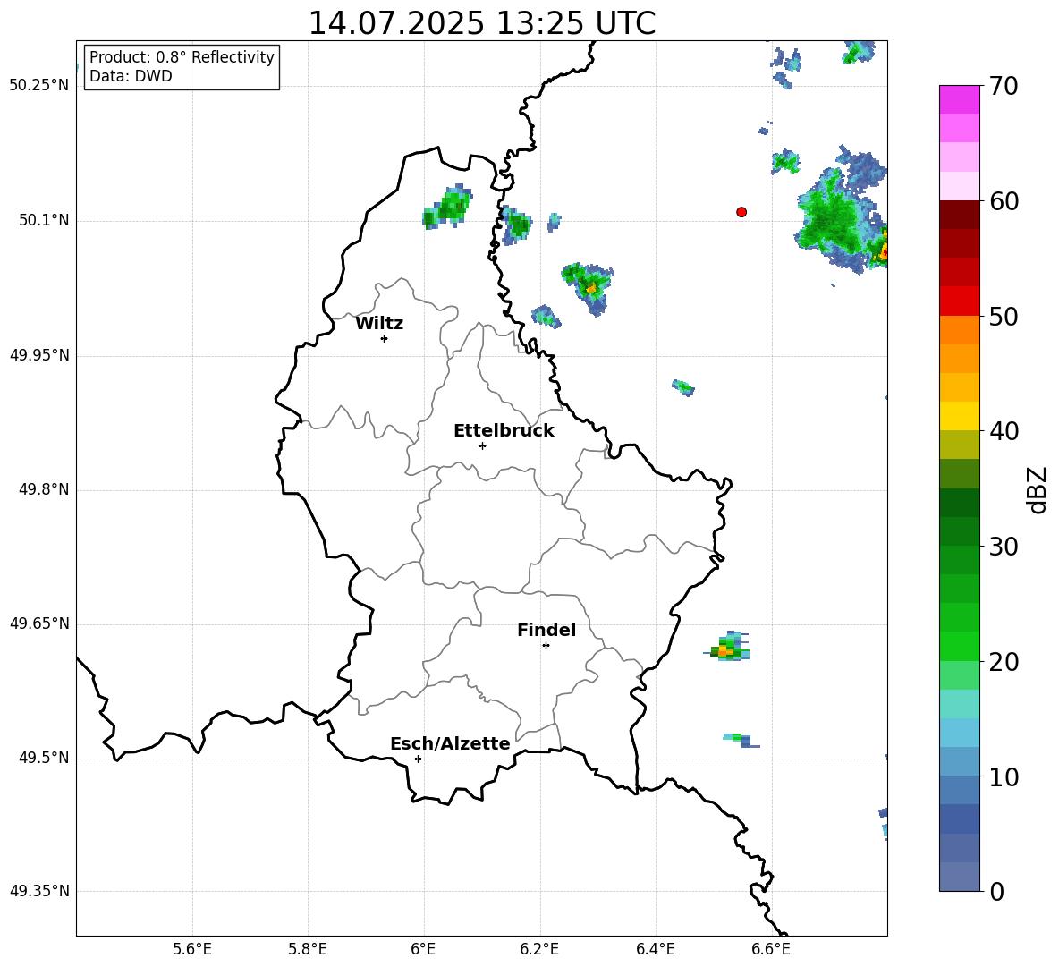Click the colorbar 0 tick label
Screen dimensions: 1059x967
(x=997, y=891)
